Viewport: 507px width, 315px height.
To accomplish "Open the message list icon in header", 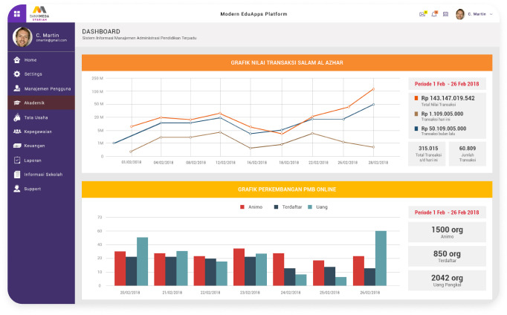I will tap(445, 14).
